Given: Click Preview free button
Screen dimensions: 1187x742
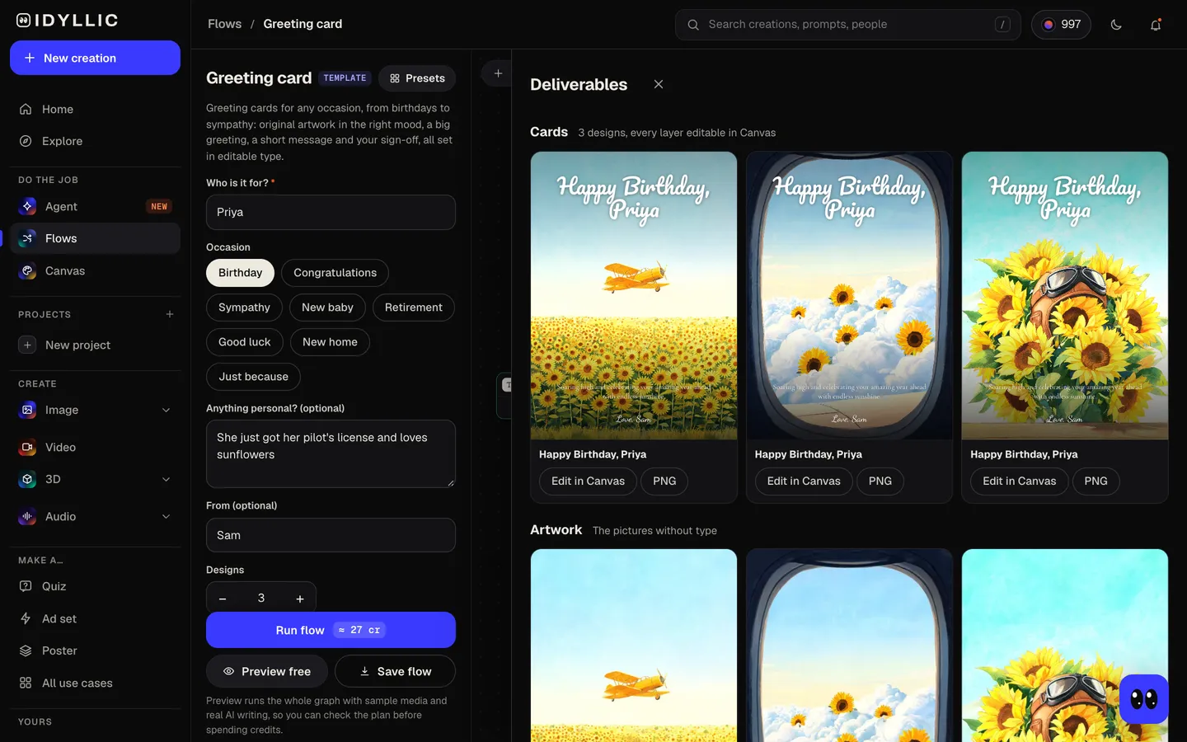Looking at the screenshot, I should click(x=267, y=671).
